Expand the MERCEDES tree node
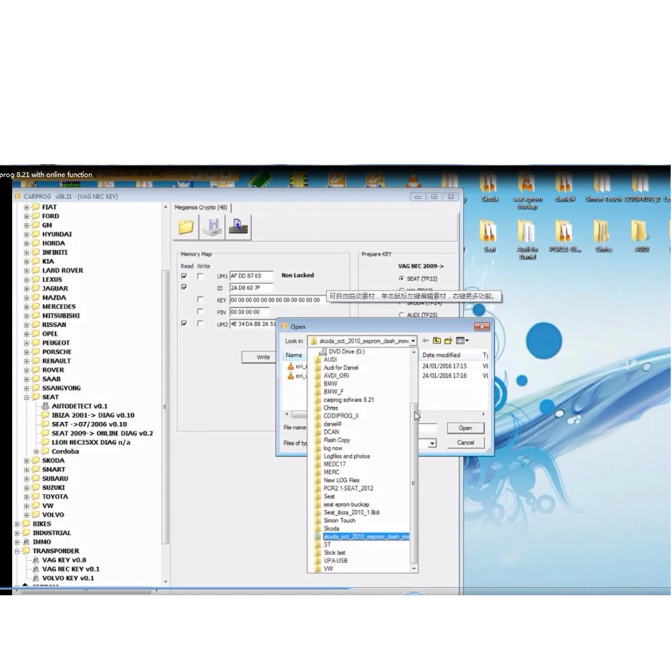Image resolution: width=672 pixels, height=672 pixels. 27,307
